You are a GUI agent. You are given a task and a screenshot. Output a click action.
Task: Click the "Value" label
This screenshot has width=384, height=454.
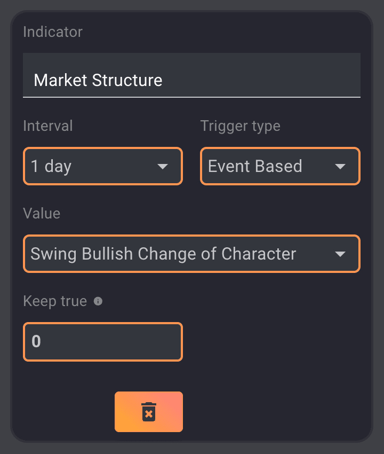(x=42, y=214)
